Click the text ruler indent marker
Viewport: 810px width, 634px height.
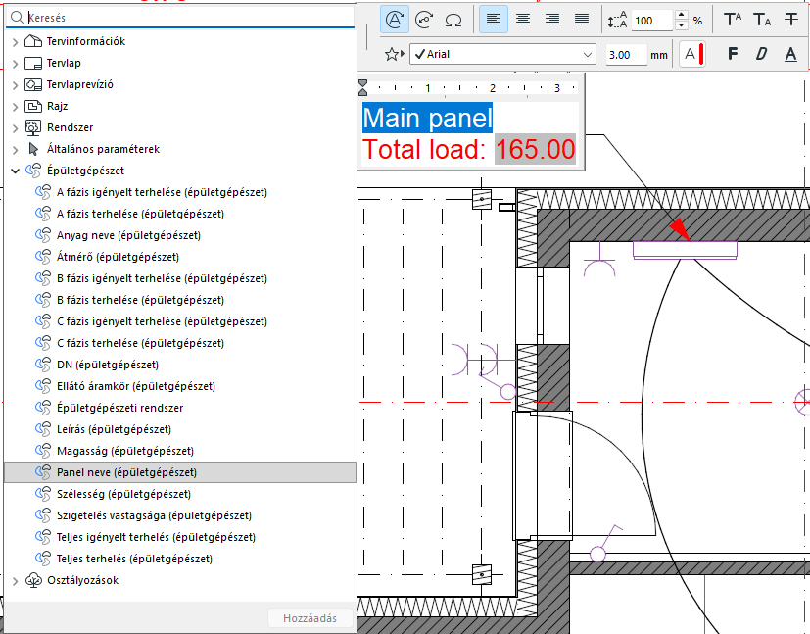pos(363,87)
